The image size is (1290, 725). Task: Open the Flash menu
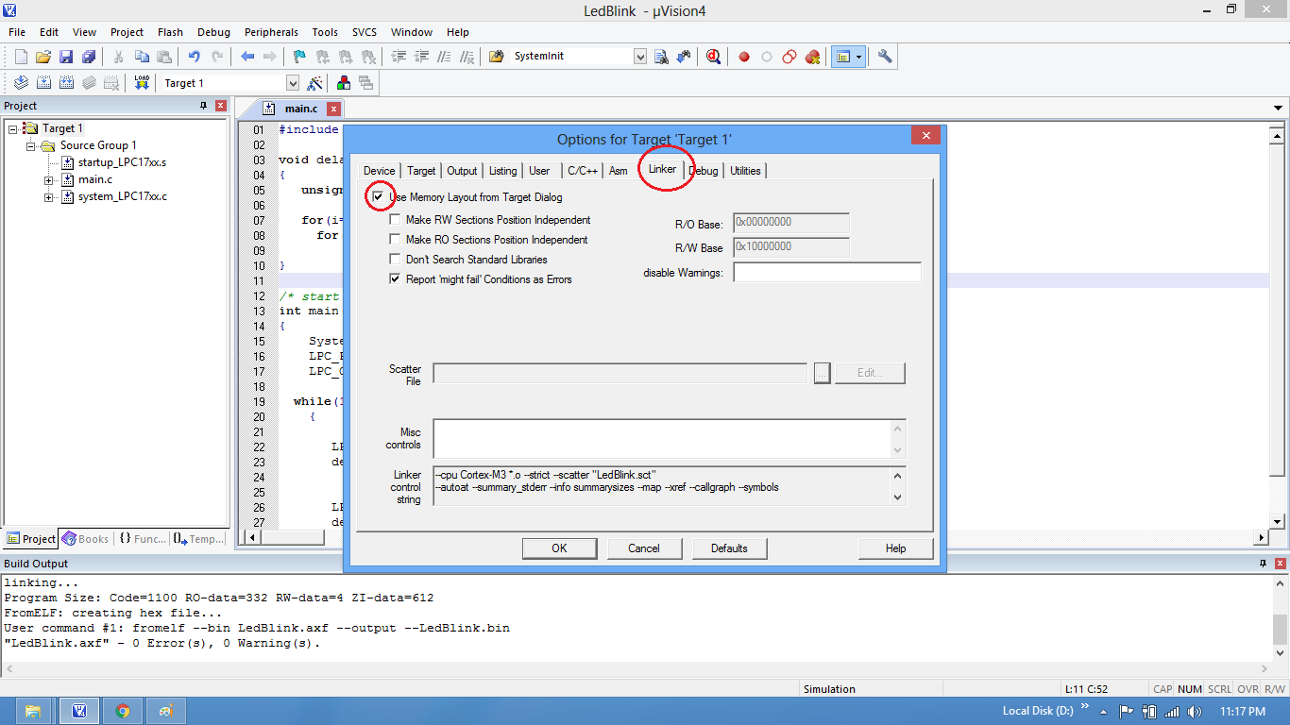click(171, 32)
